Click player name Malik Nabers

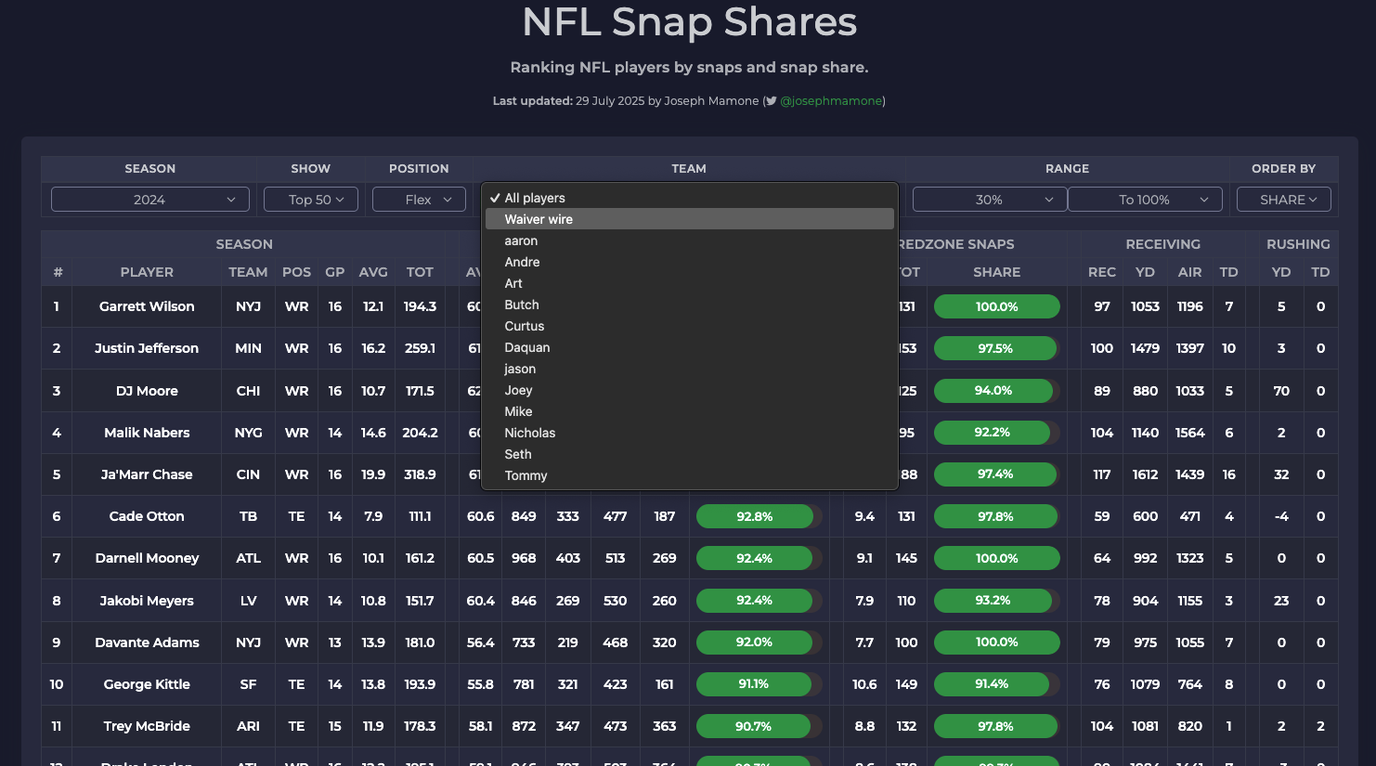tap(147, 433)
